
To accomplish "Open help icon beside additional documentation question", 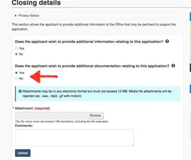I will click(x=173, y=66).
